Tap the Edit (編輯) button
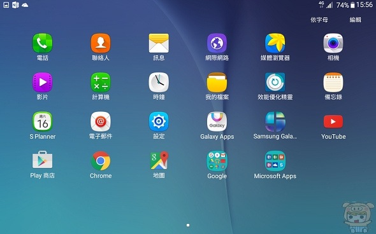The height and width of the screenshot is (234, 376). click(355, 20)
